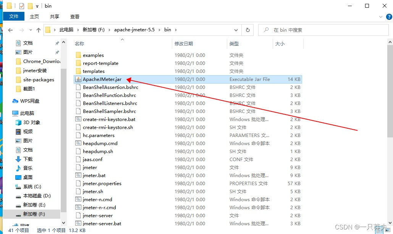Switch to the 共享 ribbon tab
The height and width of the screenshot is (234, 393).
click(x=54, y=16)
